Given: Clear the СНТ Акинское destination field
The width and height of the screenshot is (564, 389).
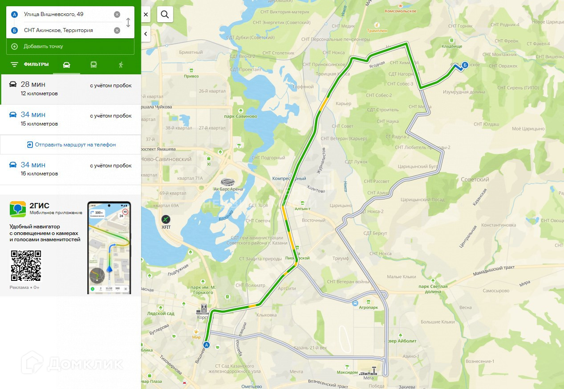Looking at the screenshot, I should click(117, 30).
